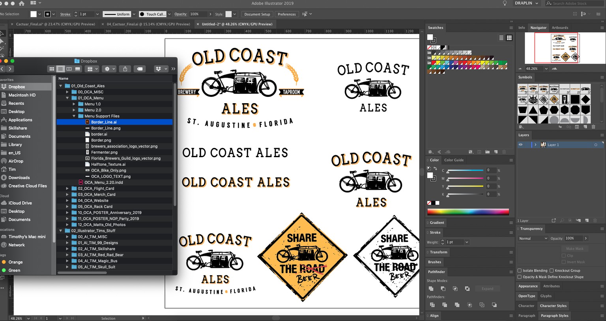606x321 pixels.
Task: Delete selection with Layers panel trash icon
Action: [x=595, y=221]
